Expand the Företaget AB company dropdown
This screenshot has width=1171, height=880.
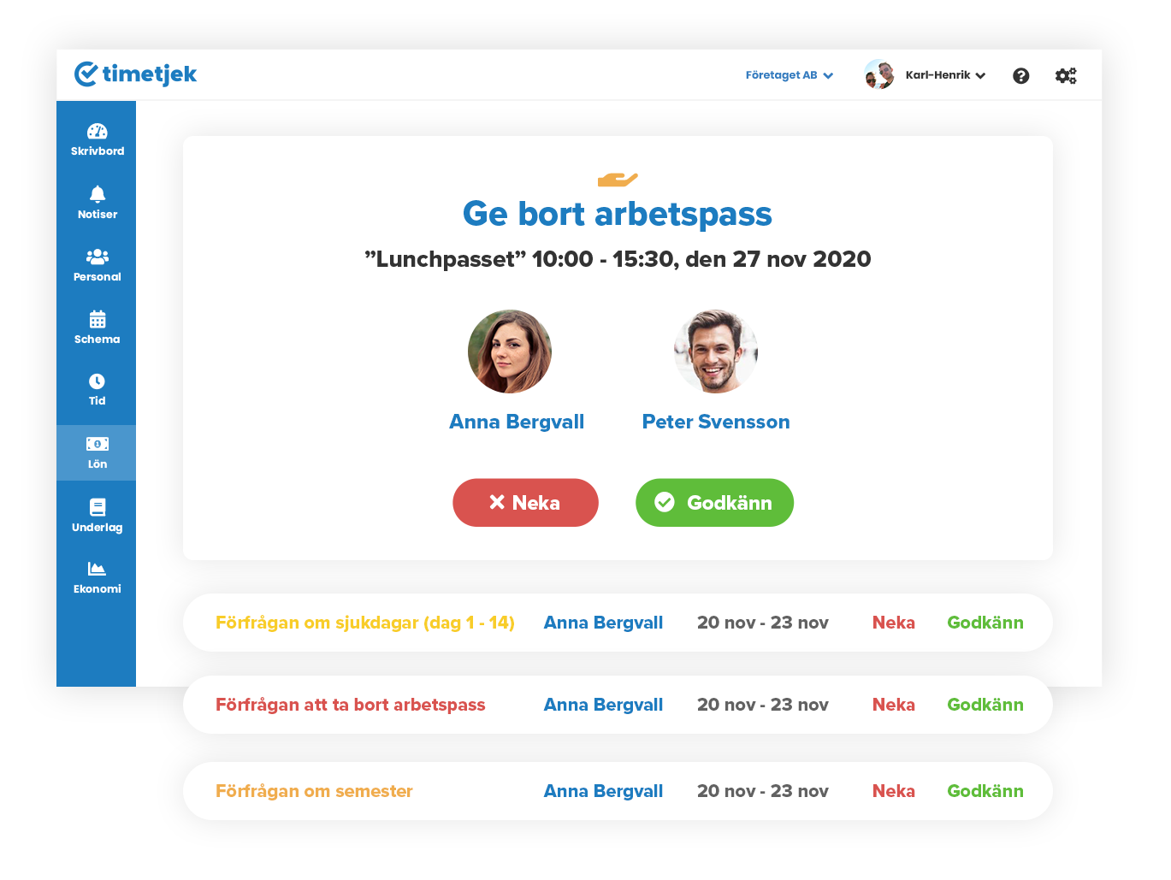tap(789, 75)
